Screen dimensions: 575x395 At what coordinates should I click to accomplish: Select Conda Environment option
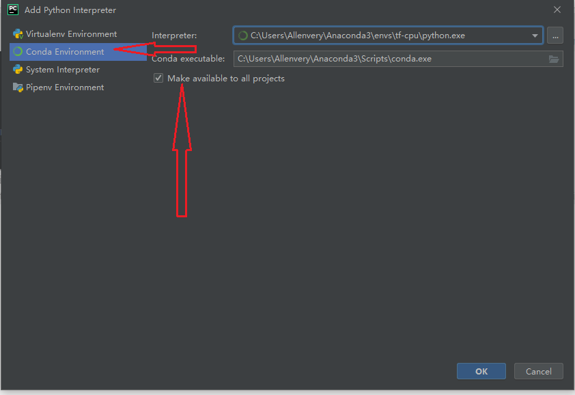(x=78, y=52)
